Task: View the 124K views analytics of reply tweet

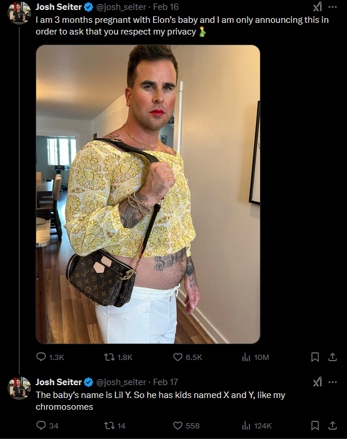Action: 246,426
